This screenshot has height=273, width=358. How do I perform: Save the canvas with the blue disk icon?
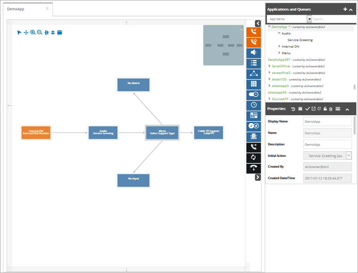[x=60, y=33]
